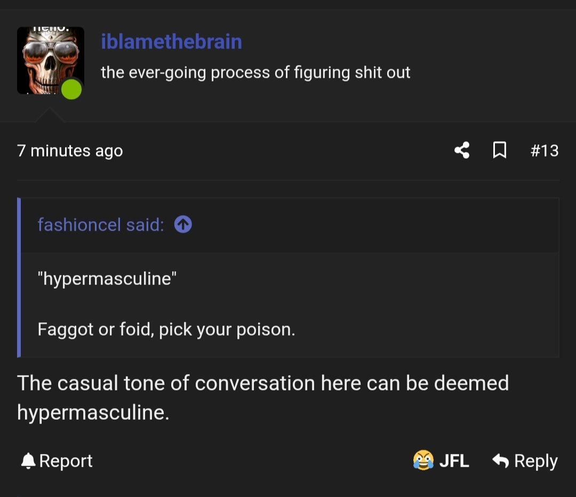576x497 pixels.
Task: Click the "fashioncel said:" quote attribution
Action: tap(100, 225)
